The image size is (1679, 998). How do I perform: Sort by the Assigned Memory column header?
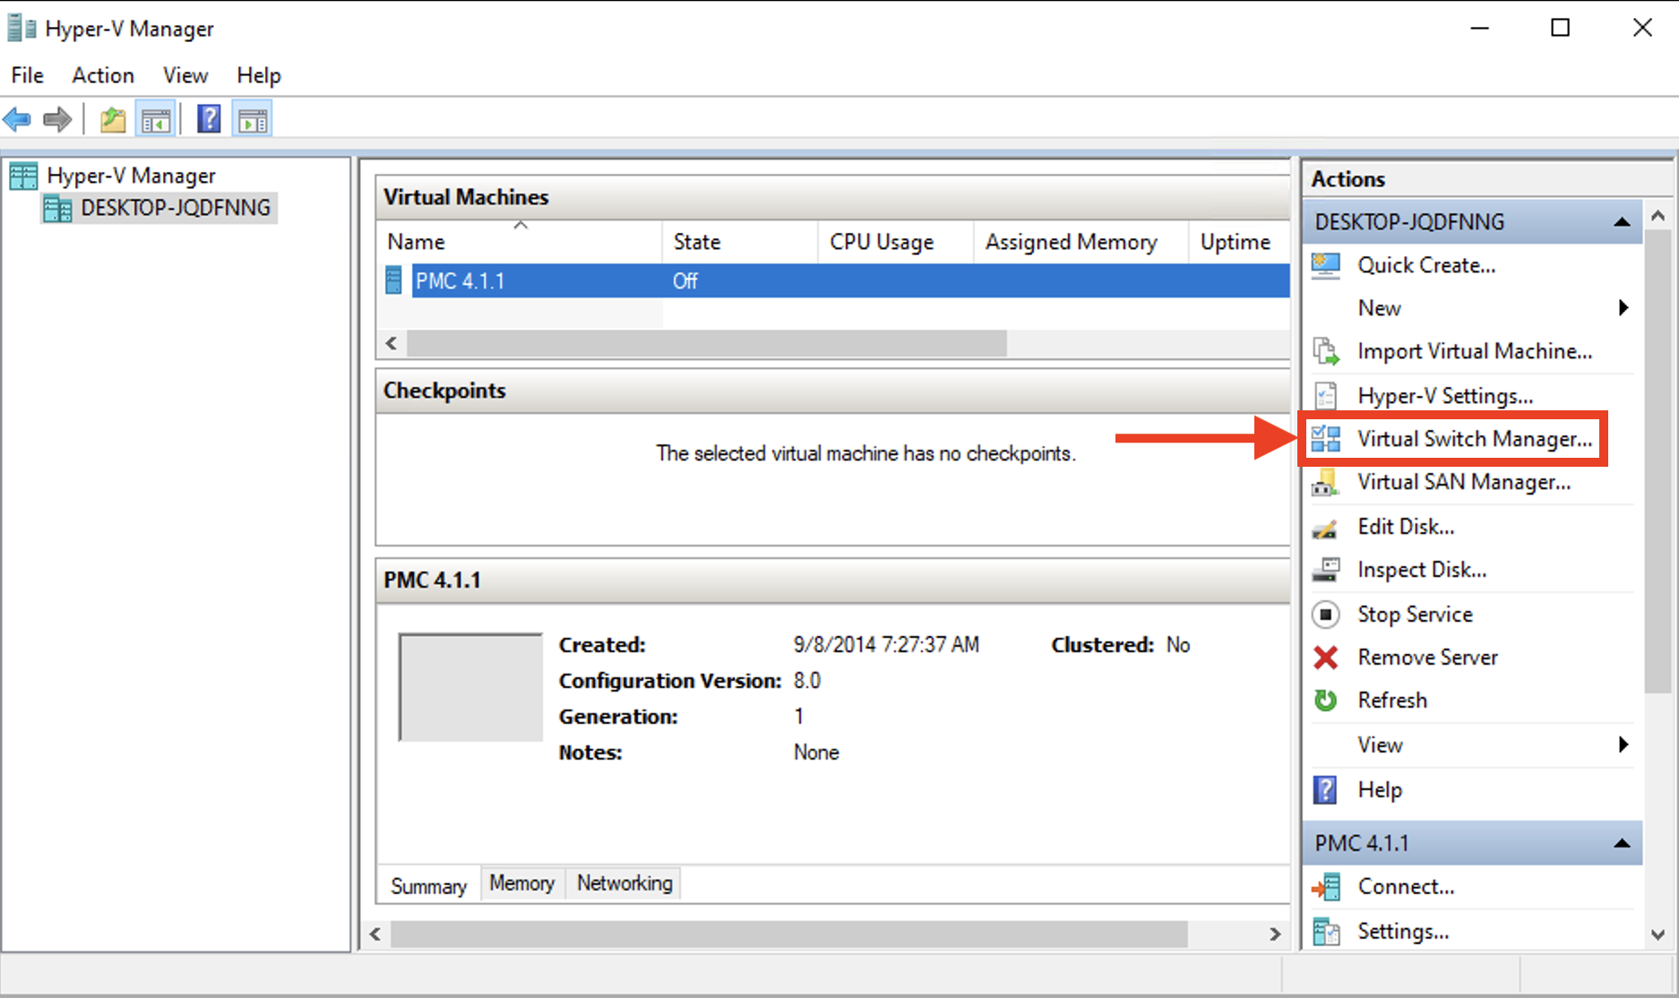1081,242
